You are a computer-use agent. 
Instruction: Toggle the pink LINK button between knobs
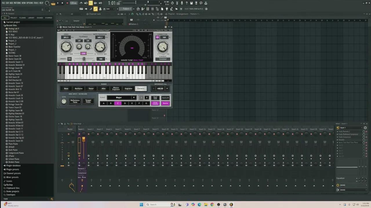click(83, 53)
